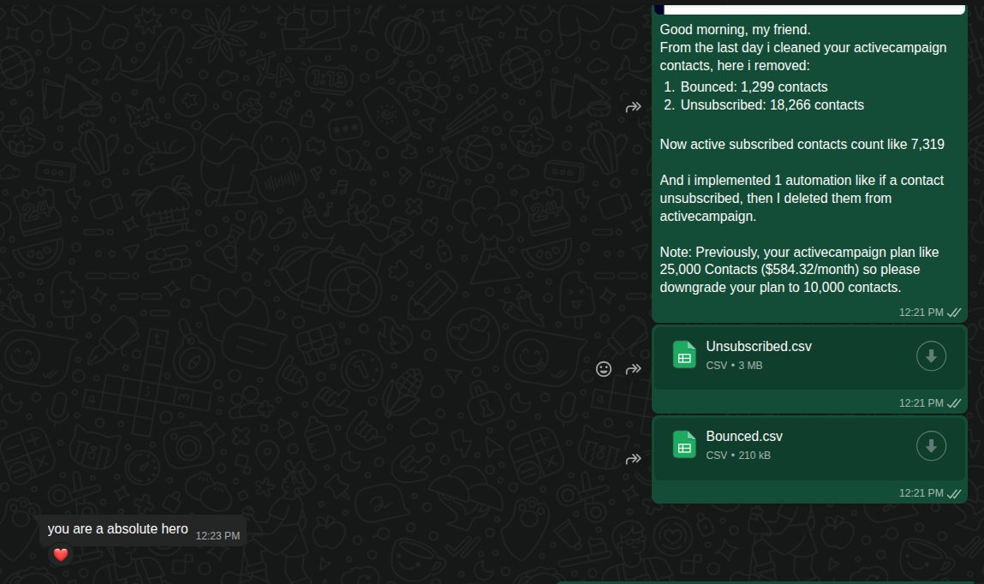This screenshot has height=584, width=984.
Task: Click the "Note: Previously" paragraph
Action: 799,270
